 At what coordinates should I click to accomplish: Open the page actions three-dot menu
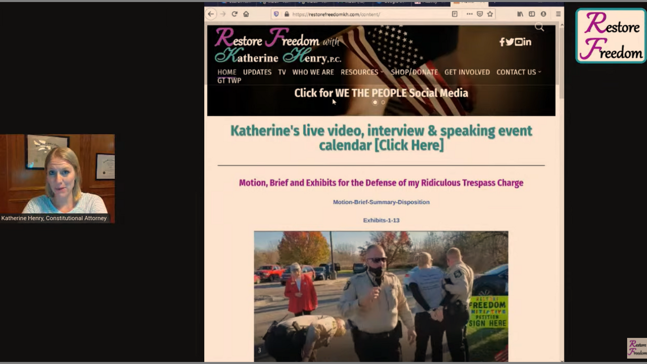(x=470, y=14)
